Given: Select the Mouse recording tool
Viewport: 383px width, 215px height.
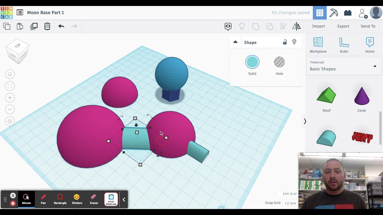Looking at the screenshot, I should (x=26, y=199).
